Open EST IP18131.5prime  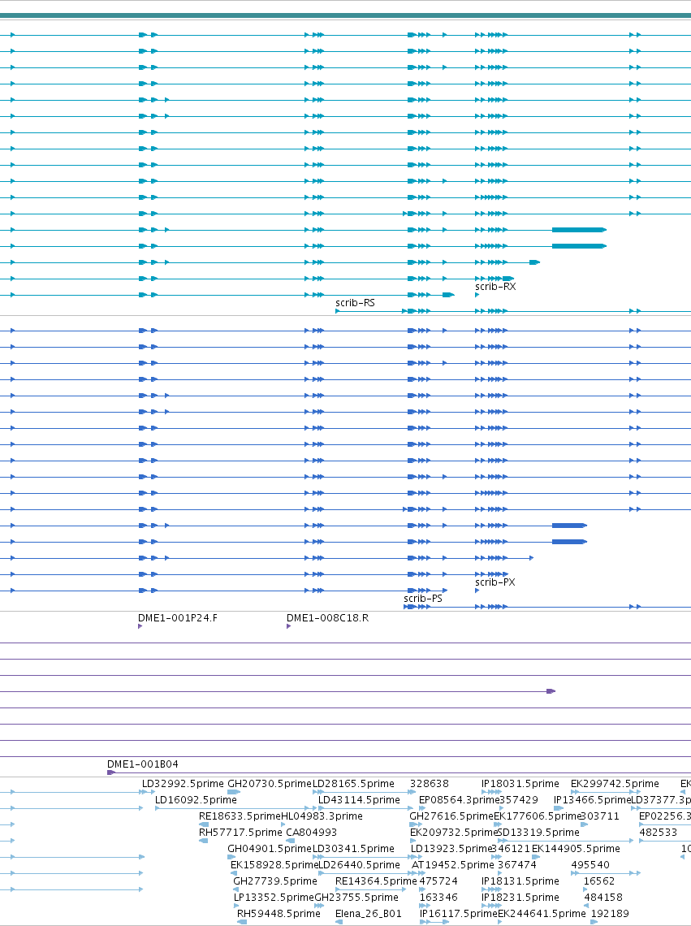[520, 881]
